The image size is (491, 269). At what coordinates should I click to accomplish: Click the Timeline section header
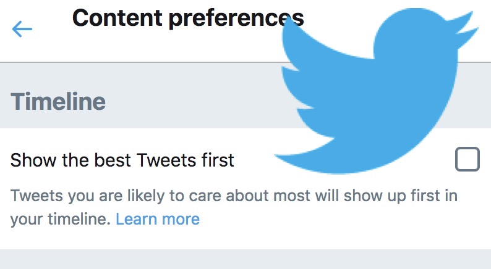(x=58, y=102)
